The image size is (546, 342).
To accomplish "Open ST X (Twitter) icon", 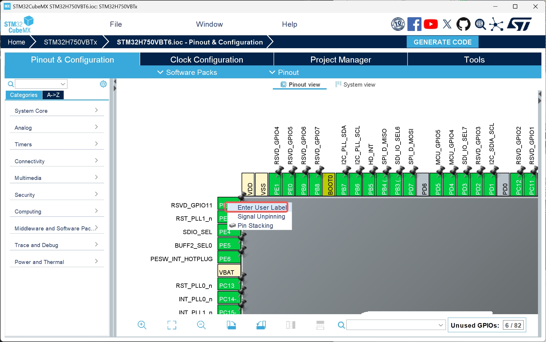I will click(x=447, y=24).
